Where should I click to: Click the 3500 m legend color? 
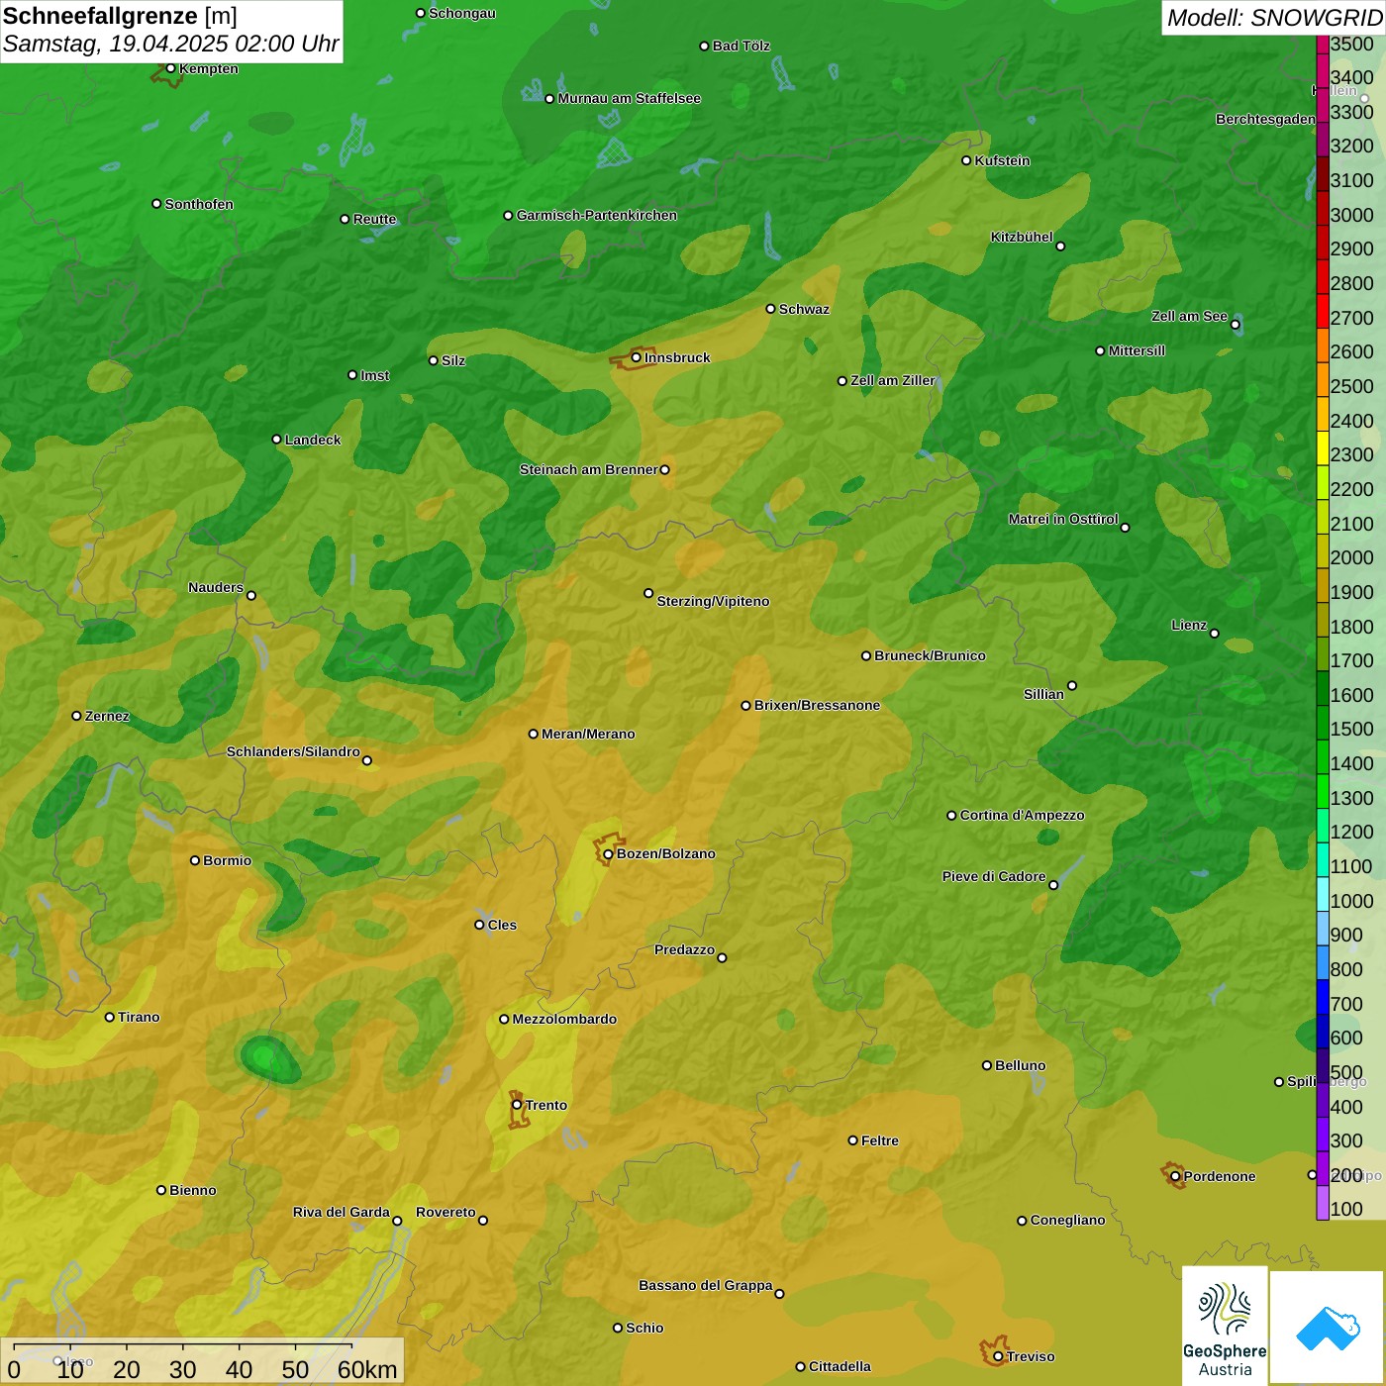(1323, 44)
